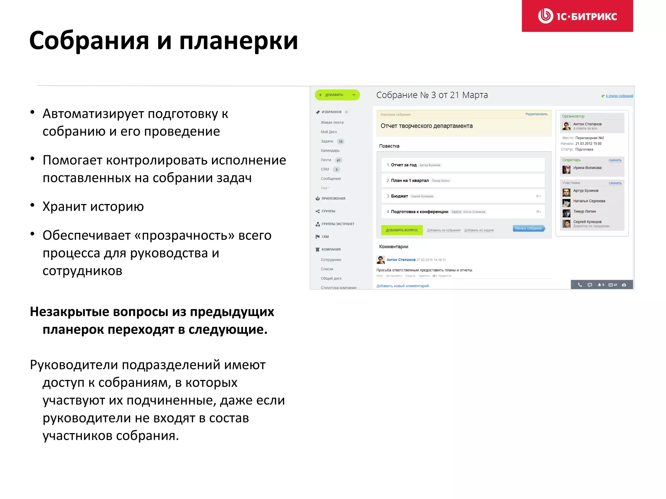This screenshot has width=666, height=499.
Task: Open Общий диск under Компания
Action: pos(331,278)
